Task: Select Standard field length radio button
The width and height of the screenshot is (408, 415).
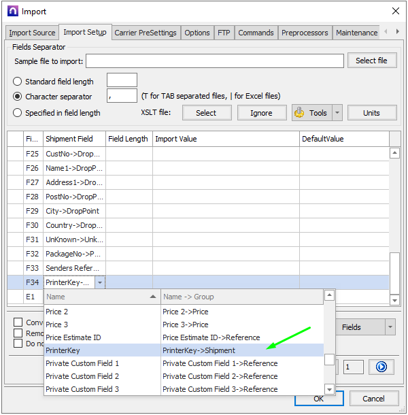Action: coord(18,82)
